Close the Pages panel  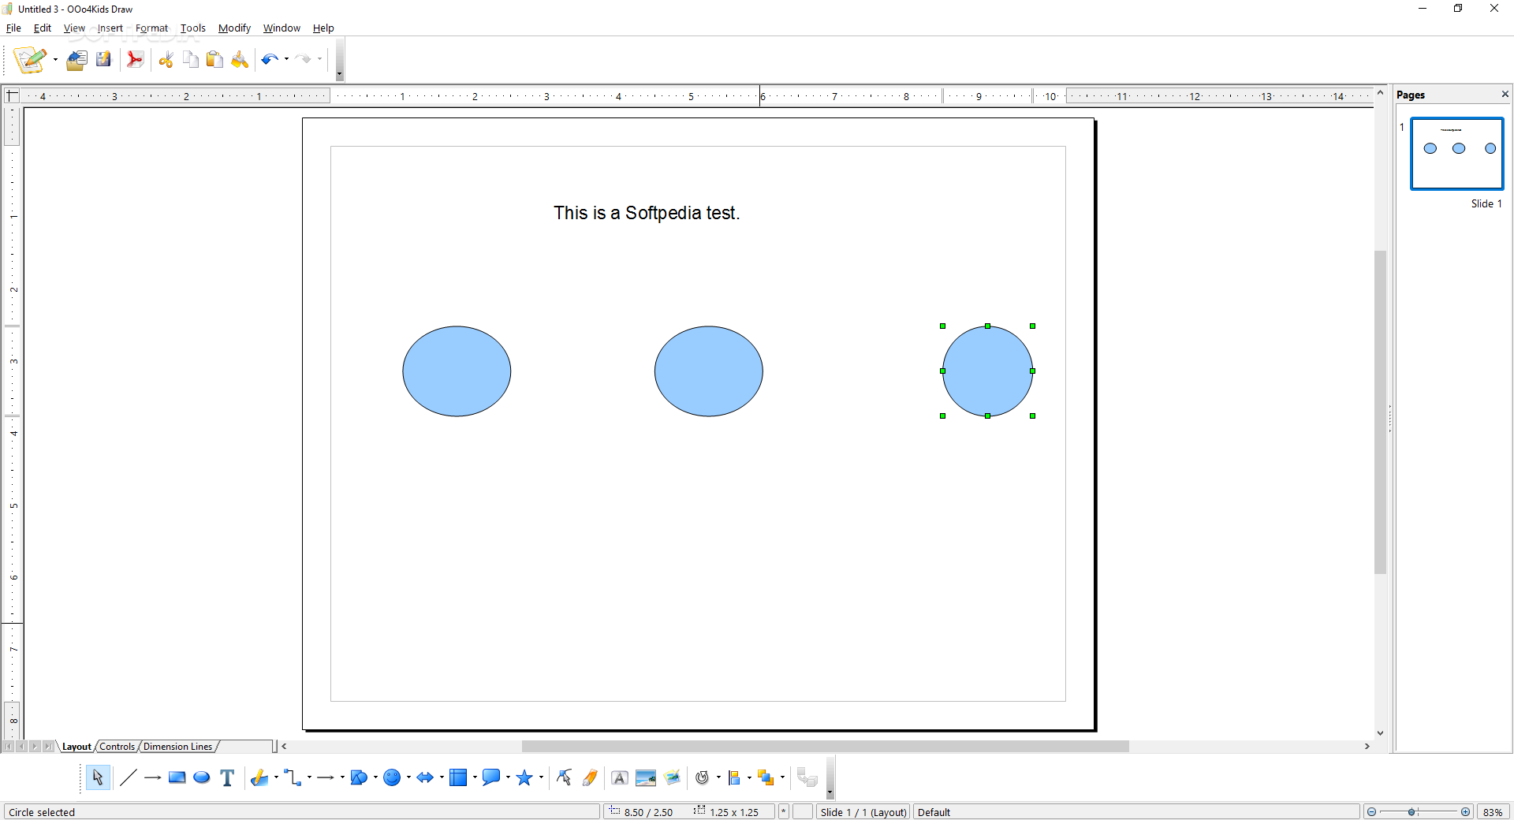[x=1505, y=95]
